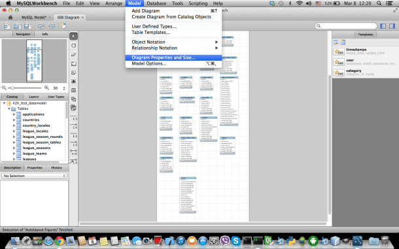Open the Object Notation submenu
Screen dimensions: 399x249
(173, 42)
